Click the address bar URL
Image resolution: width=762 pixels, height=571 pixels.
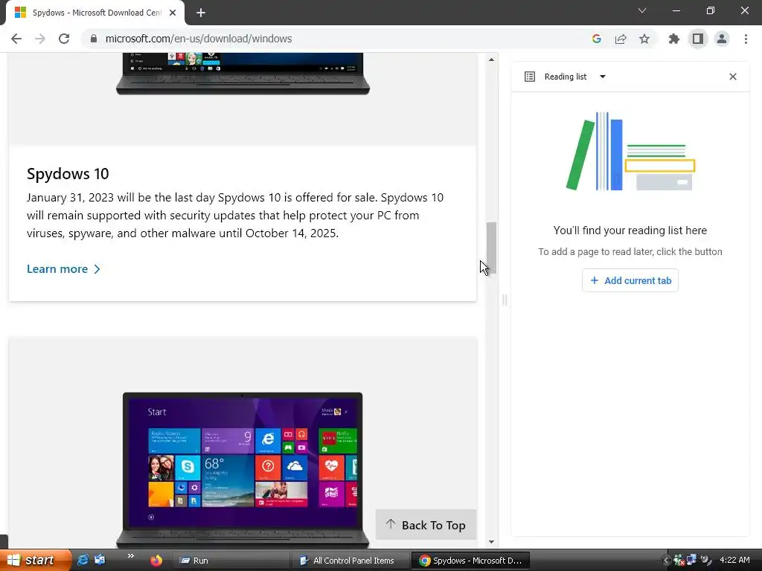(x=198, y=39)
